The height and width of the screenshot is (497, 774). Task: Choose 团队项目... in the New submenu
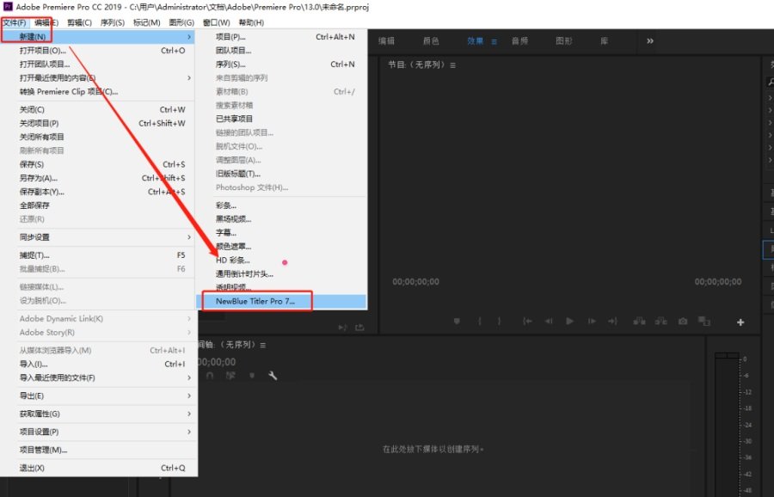click(281, 51)
